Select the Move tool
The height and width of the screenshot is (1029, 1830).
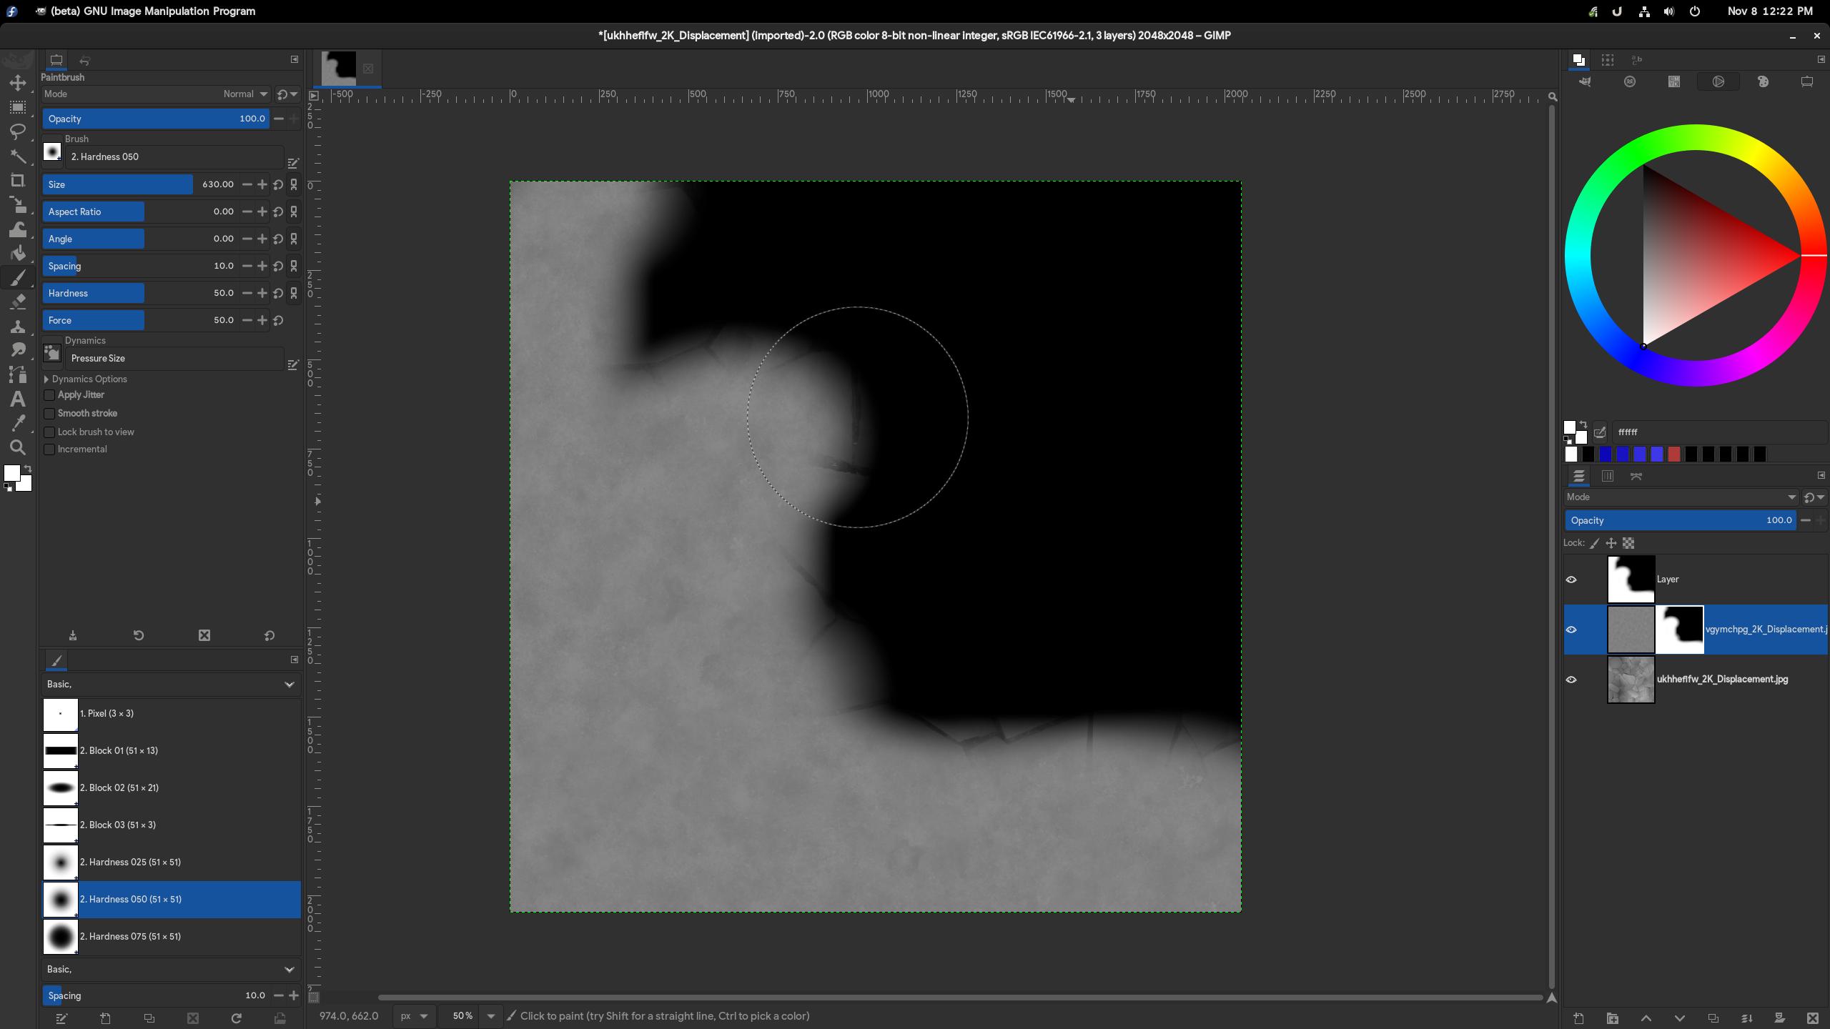tap(18, 83)
